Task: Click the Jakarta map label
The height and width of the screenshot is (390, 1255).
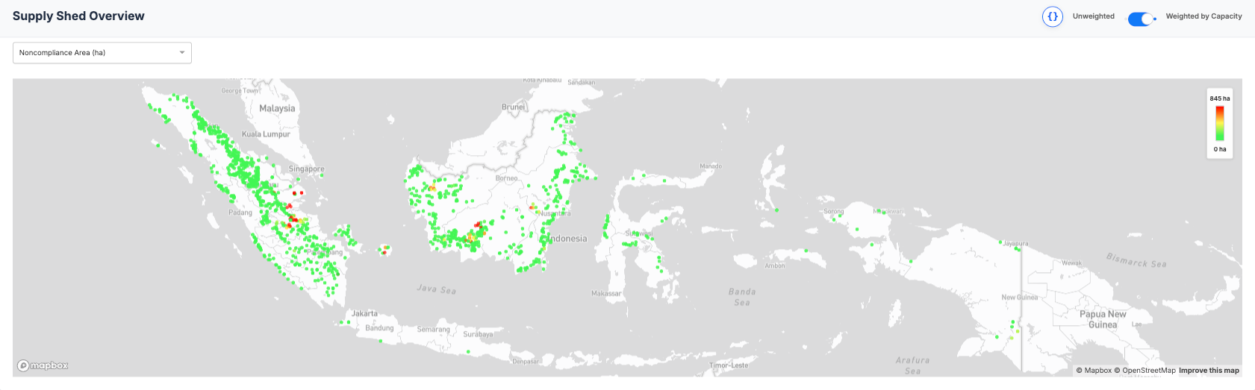Action: (x=364, y=314)
